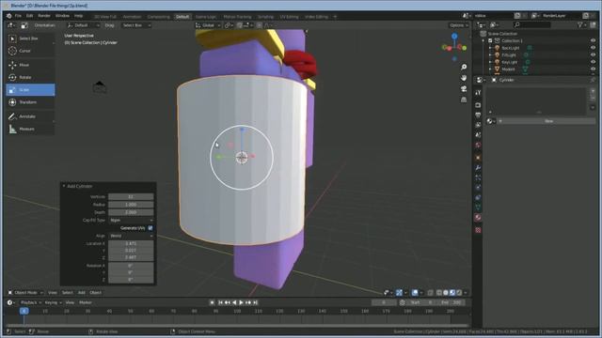Image resolution: width=602 pixels, height=338 pixels.
Task: Click New material button
Action: coord(547,121)
